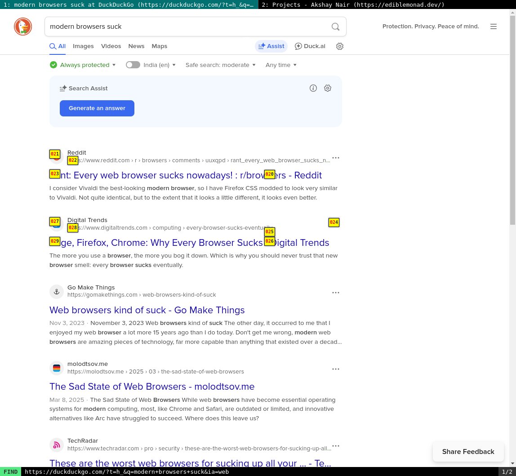Screen dimensions: 516x476
Task: Open more options for molodtsov.me result
Action: pos(336,369)
